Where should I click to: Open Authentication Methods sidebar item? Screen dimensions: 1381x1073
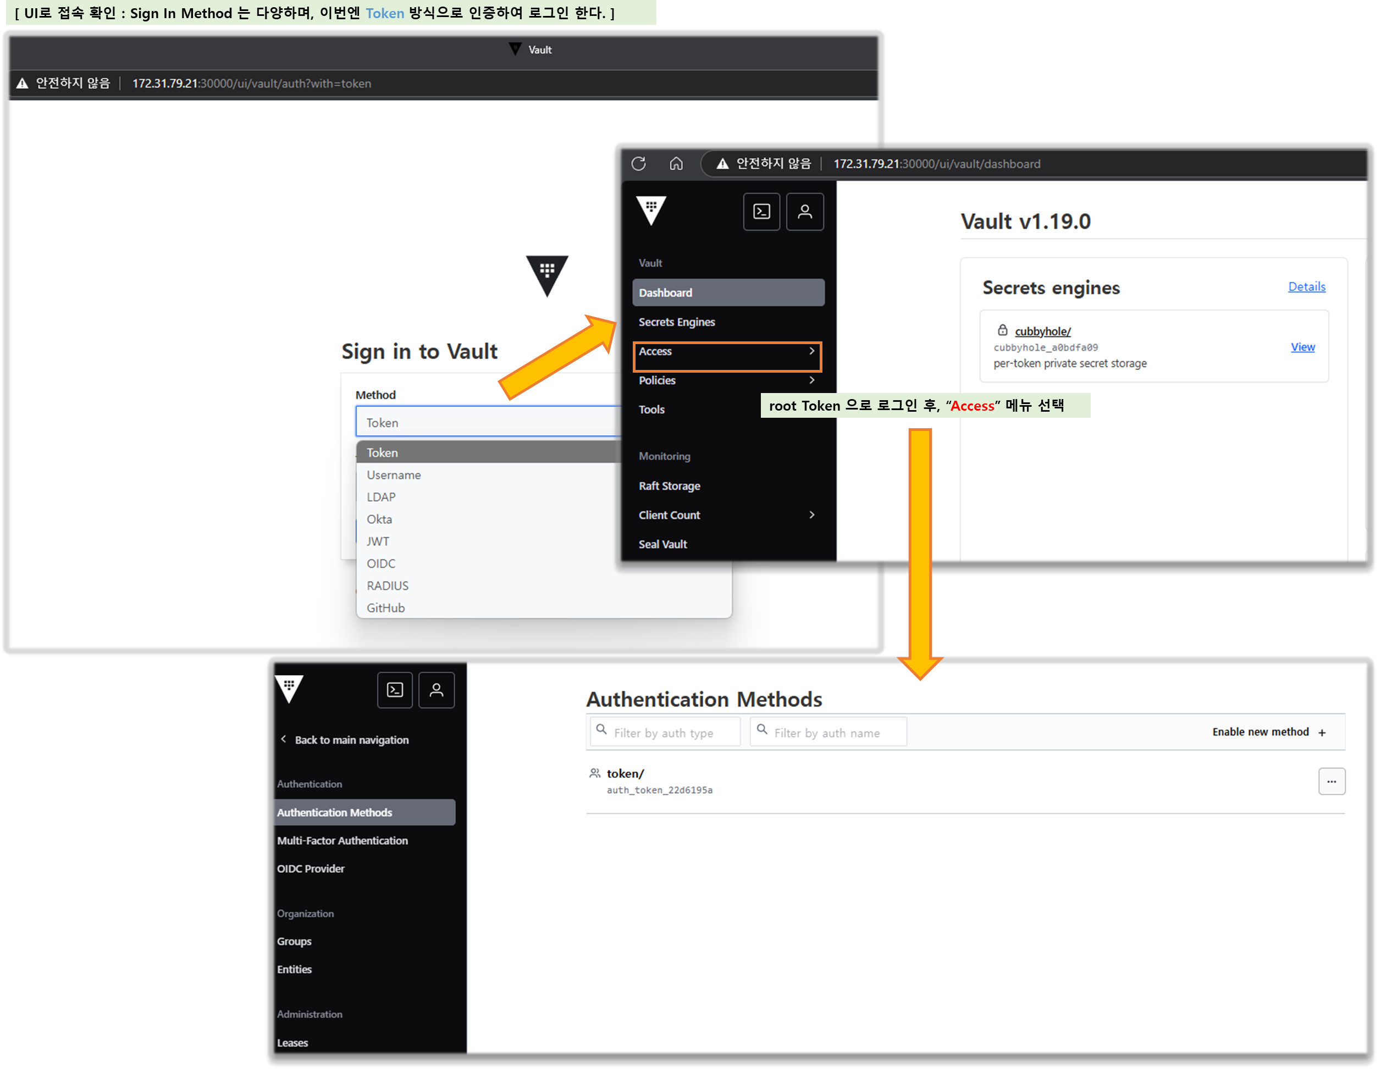365,812
